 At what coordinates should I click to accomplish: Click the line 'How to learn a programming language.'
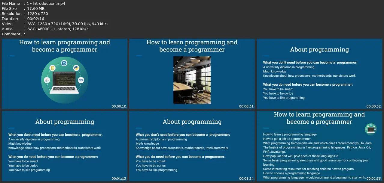pyautogui.click(x=290, y=134)
